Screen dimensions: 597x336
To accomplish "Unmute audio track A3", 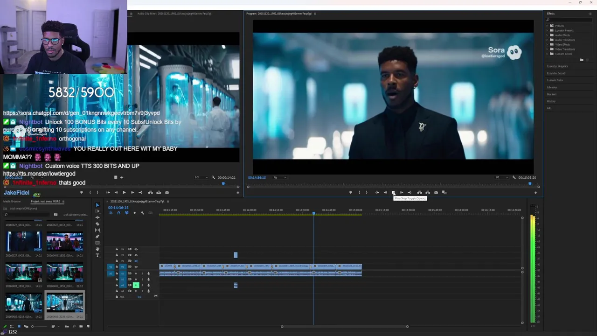I will (x=136, y=285).
